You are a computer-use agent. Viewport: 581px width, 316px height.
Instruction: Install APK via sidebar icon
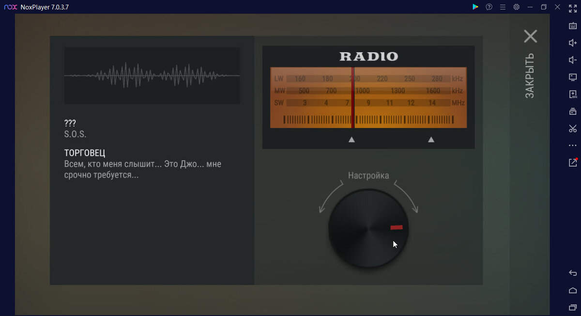tap(572, 94)
